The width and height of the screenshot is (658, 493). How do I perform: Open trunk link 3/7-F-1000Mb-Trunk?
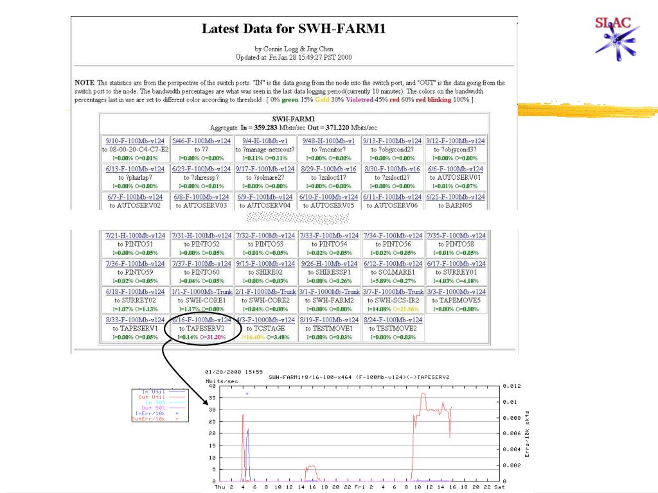[393, 292]
